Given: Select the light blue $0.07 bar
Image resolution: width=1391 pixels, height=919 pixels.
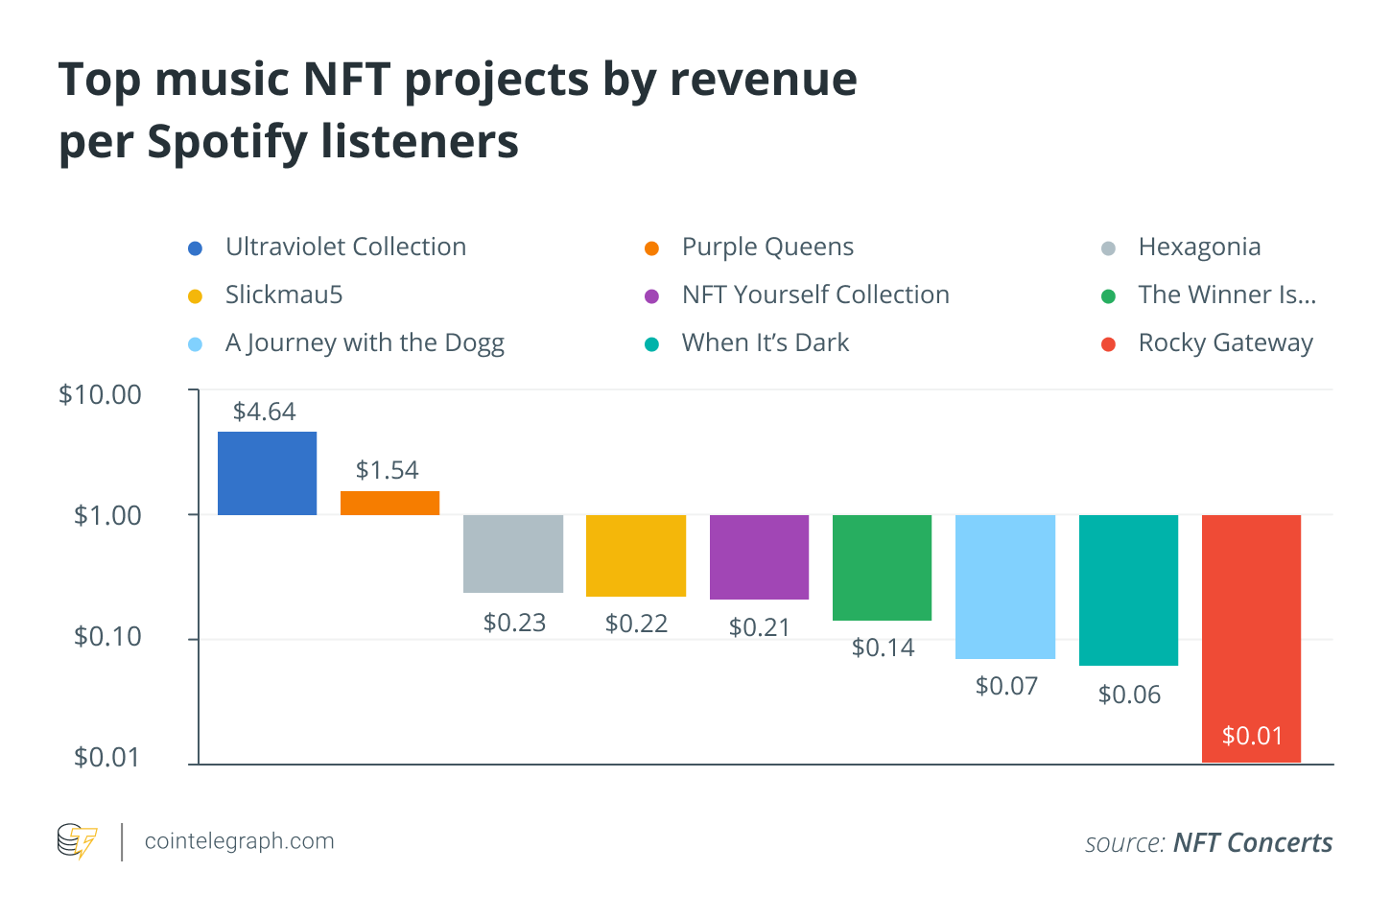Looking at the screenshot, I should click(x=1005, y=586).
